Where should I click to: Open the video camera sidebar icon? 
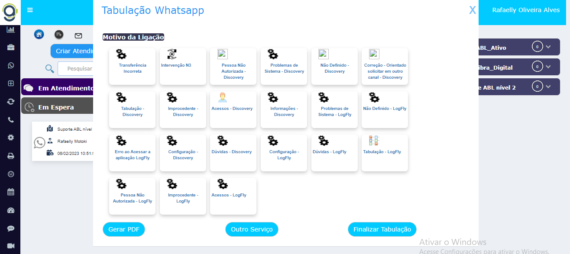click(10, 246)
